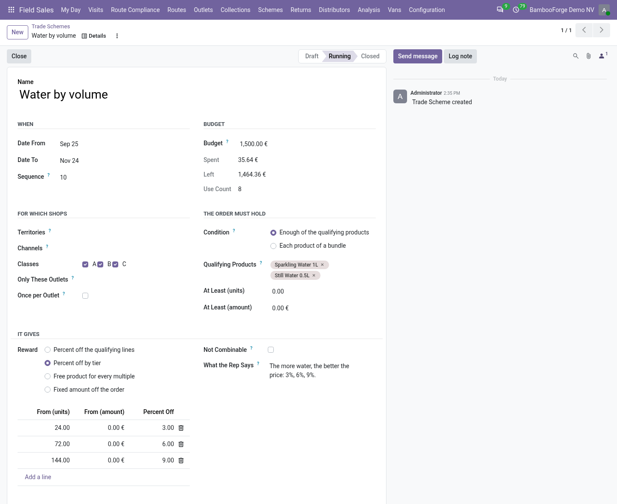Show followers person icon in chatter

tap(602, 56)
